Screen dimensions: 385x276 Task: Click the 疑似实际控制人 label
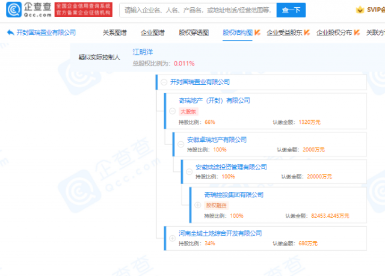(99, 57)
